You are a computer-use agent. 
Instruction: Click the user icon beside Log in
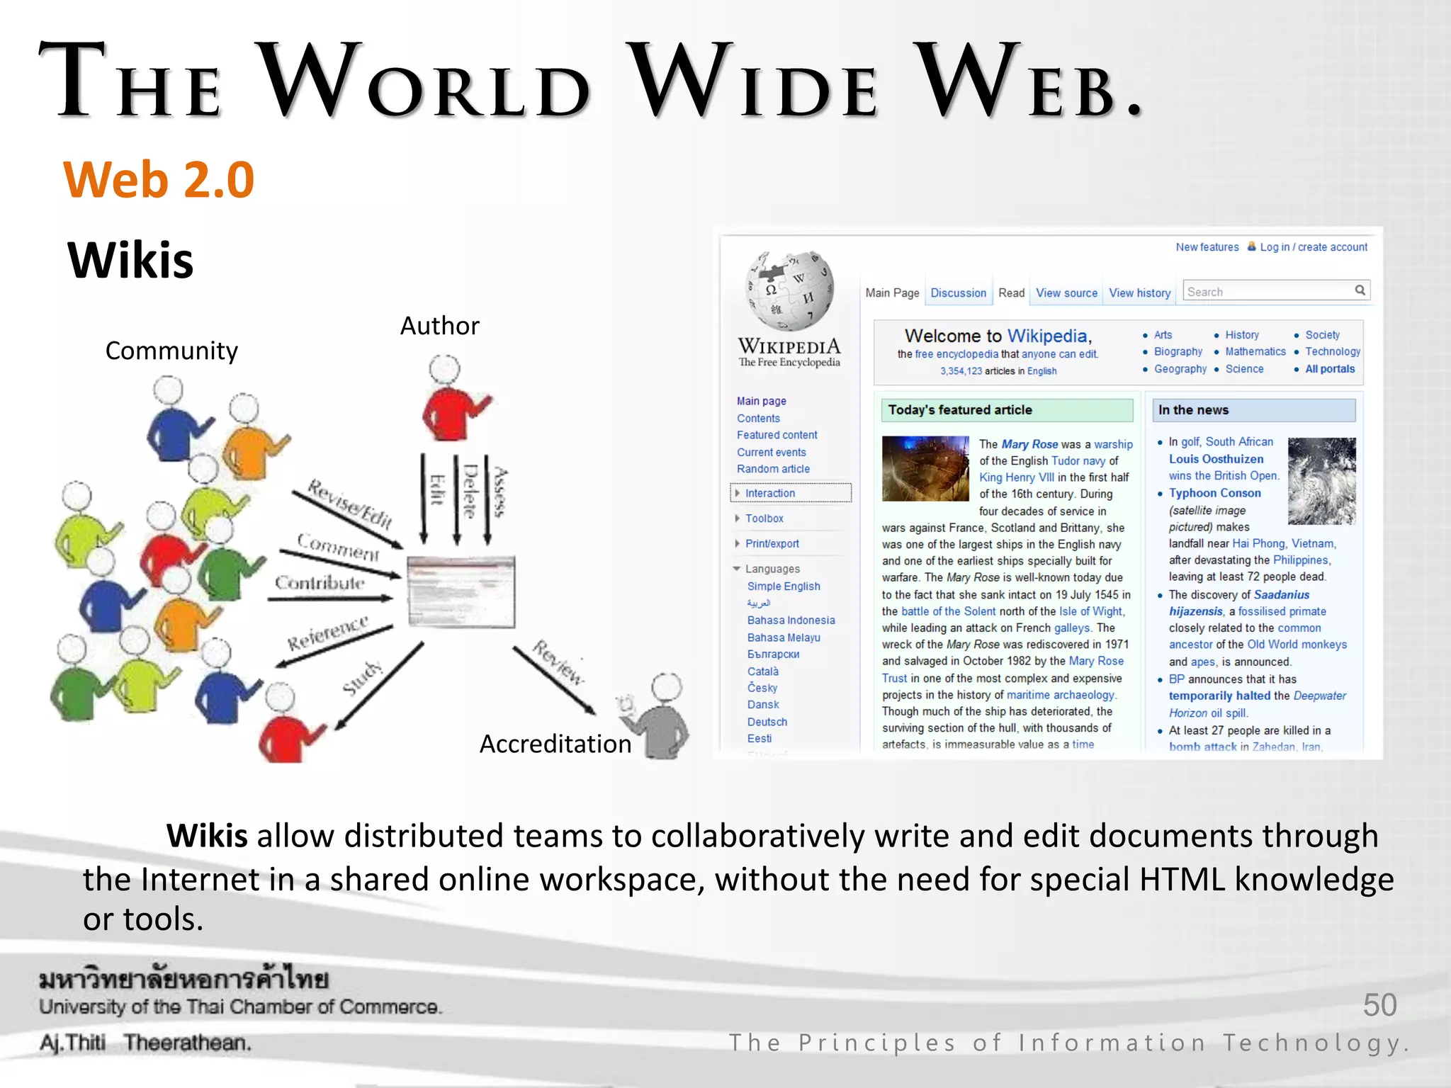1252,246
